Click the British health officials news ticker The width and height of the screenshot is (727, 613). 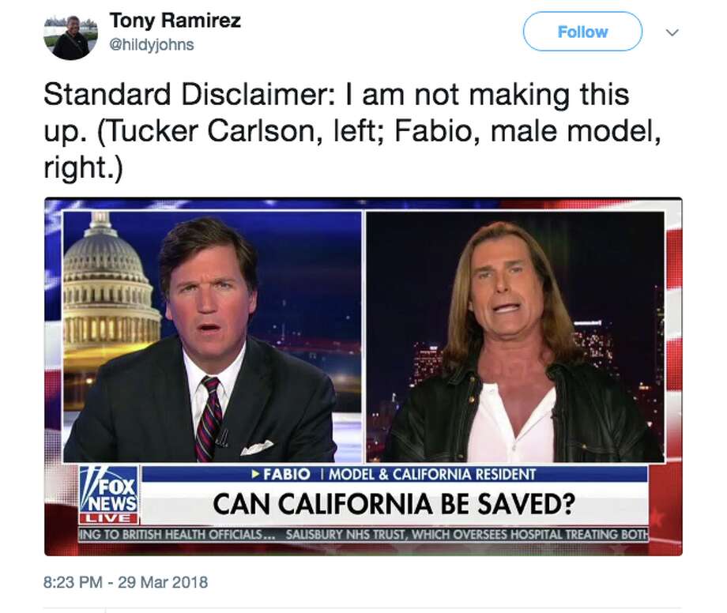pyautogui.click(x=364, y=535)
